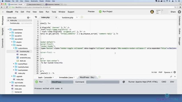Click the Apple menu icon
Image resolution: width=182 pixels, height=102 pixels.
[x=3, y=1]
